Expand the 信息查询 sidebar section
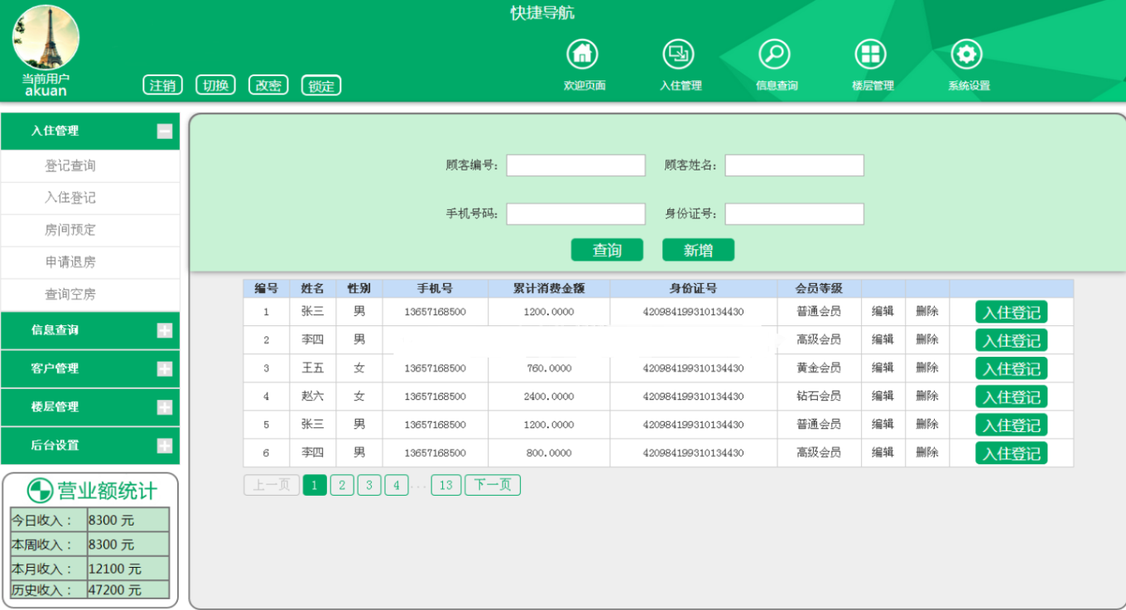The height and width of the screenshot is (610, 1126). 163,330
